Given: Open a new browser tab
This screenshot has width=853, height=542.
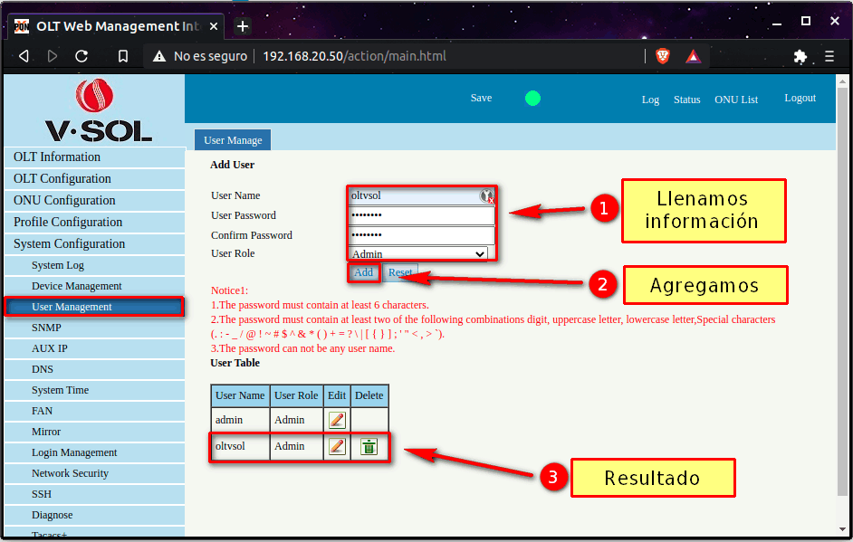Looking at the screenshot, I should tap(242, 26).
